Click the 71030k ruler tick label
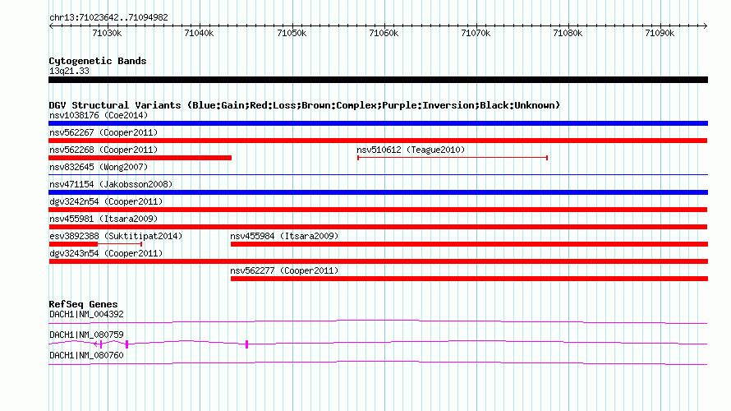The width and height of the screenshot is (731, 411). click(x=107, y=33)
